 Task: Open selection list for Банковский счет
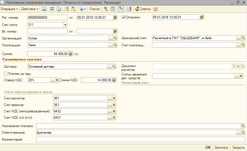[x=238, y=38]
